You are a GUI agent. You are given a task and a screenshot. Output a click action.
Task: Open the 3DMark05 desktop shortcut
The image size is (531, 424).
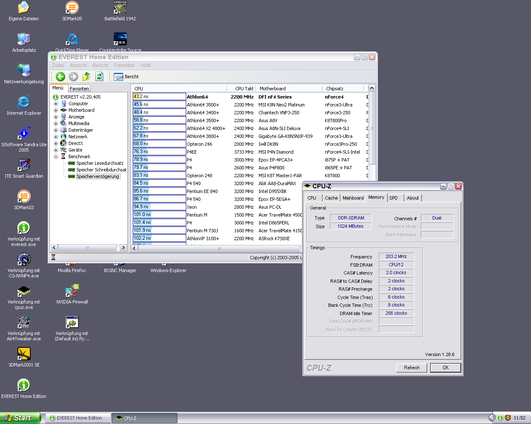pyautogui.click(x=72, y=8)
